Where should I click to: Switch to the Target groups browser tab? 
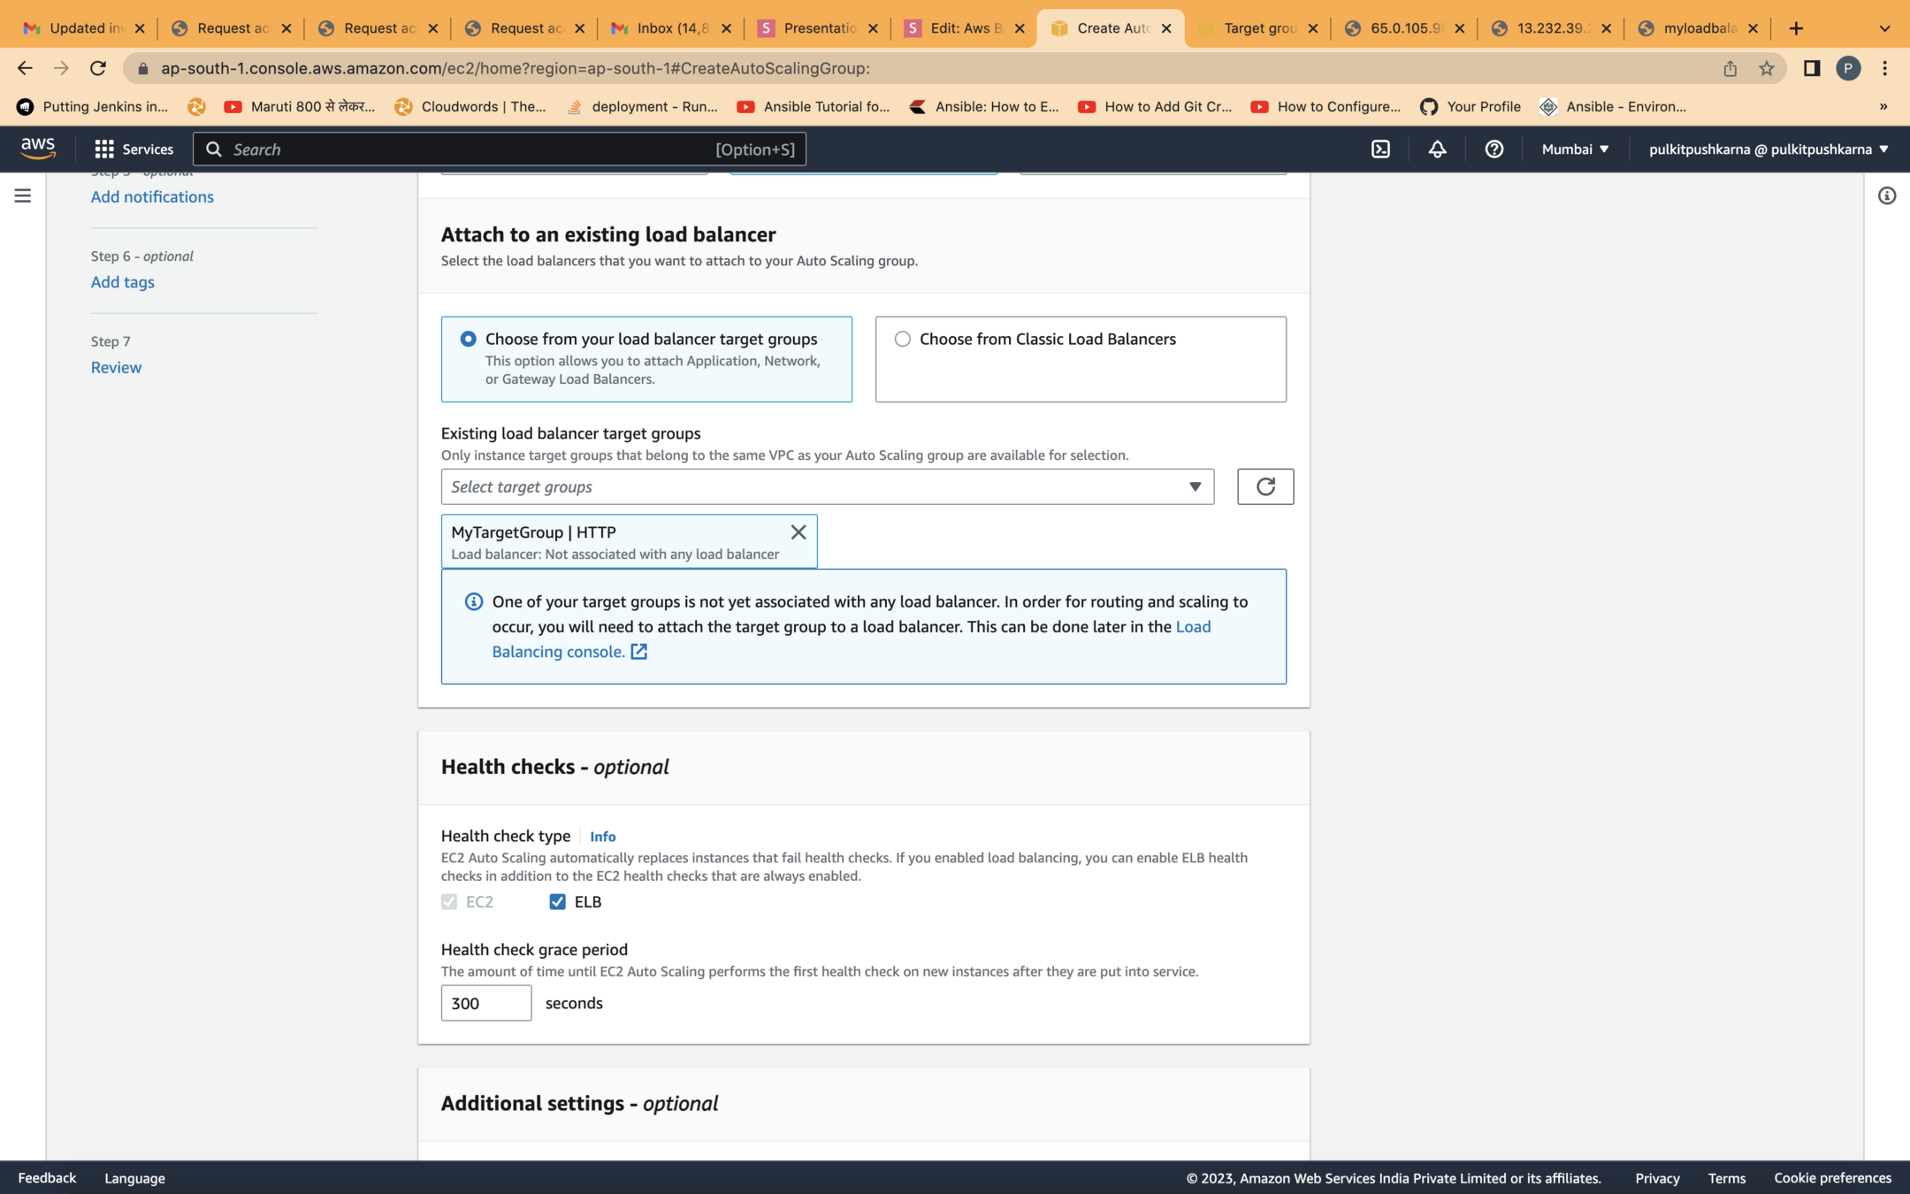coord(1257,28)
